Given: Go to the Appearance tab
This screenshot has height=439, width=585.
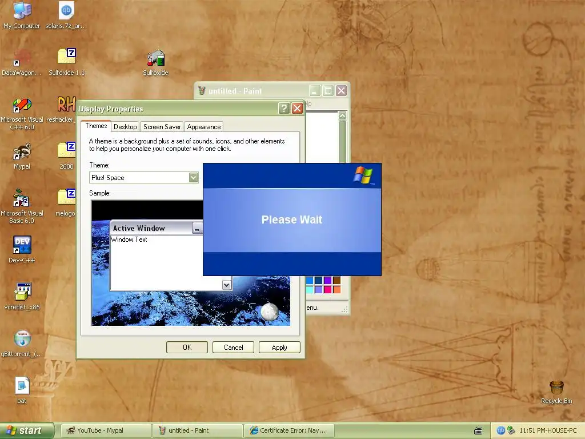Looking at the screenshot, I should [x=204, y=126].
